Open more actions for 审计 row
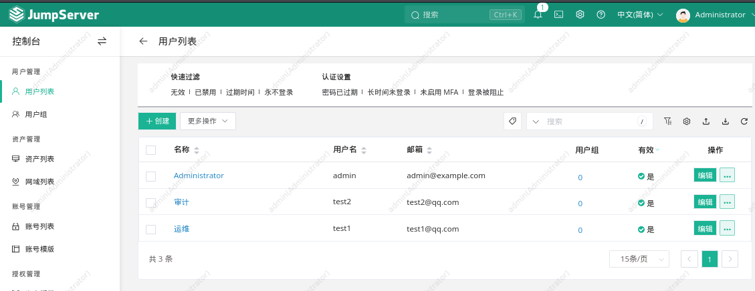Image resolution: width=755 pixels, height=291 pixels. (x=727, y=202)
